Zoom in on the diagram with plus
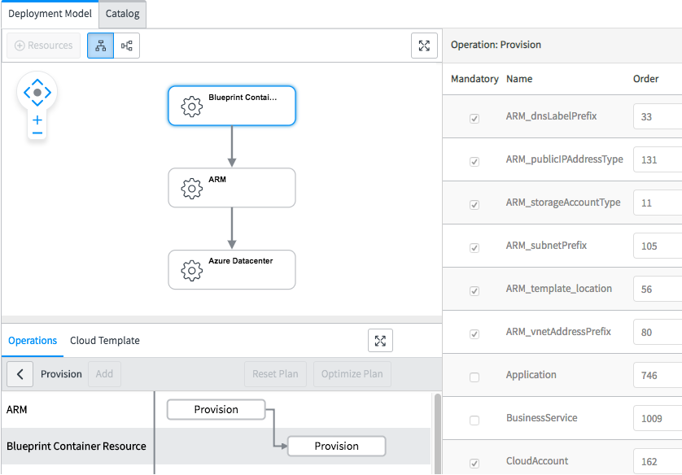Screen dimensions: 682x475 [x=37, y=120]
